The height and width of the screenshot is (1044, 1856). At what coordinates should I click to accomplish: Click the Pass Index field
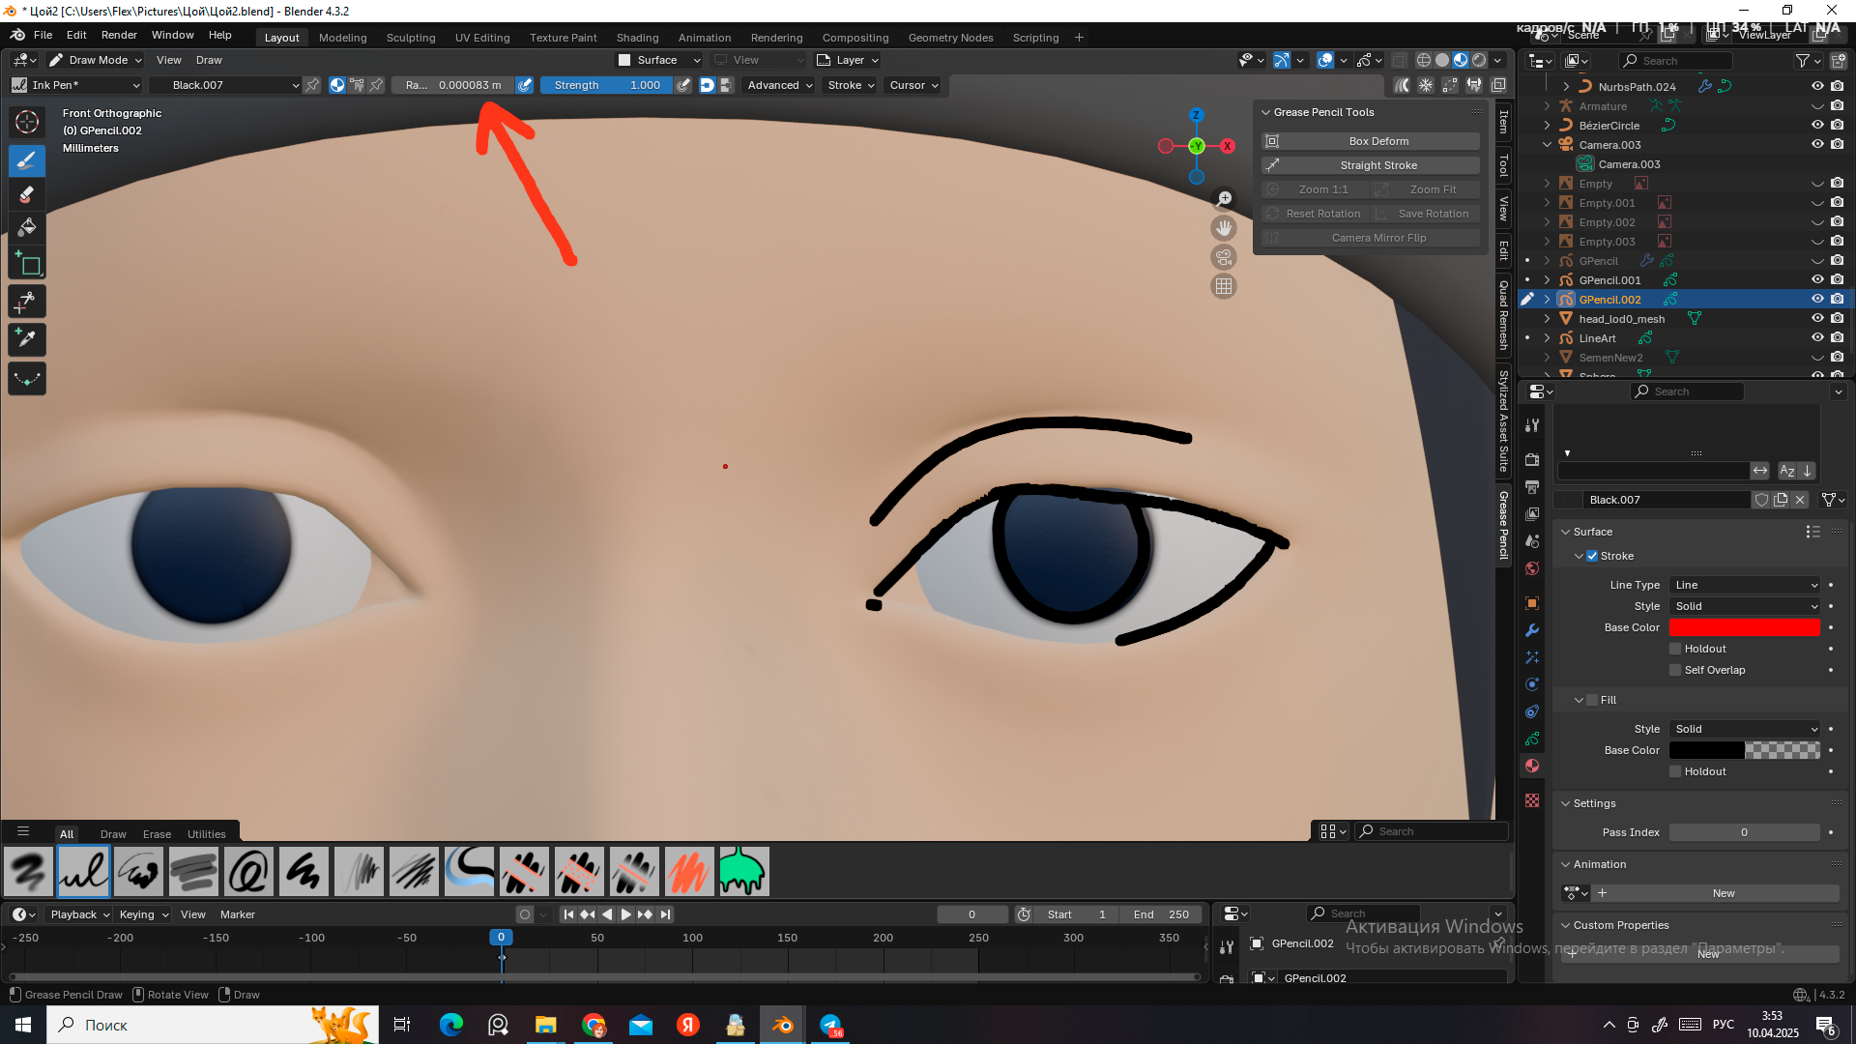1745,832
